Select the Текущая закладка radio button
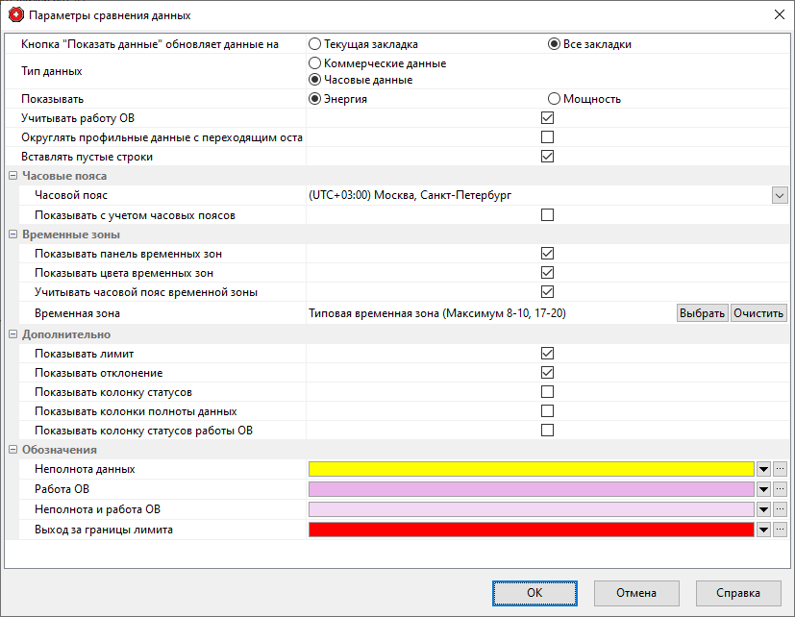The width and height of the screenshot is (795, 617). click(x=314, y=44)
